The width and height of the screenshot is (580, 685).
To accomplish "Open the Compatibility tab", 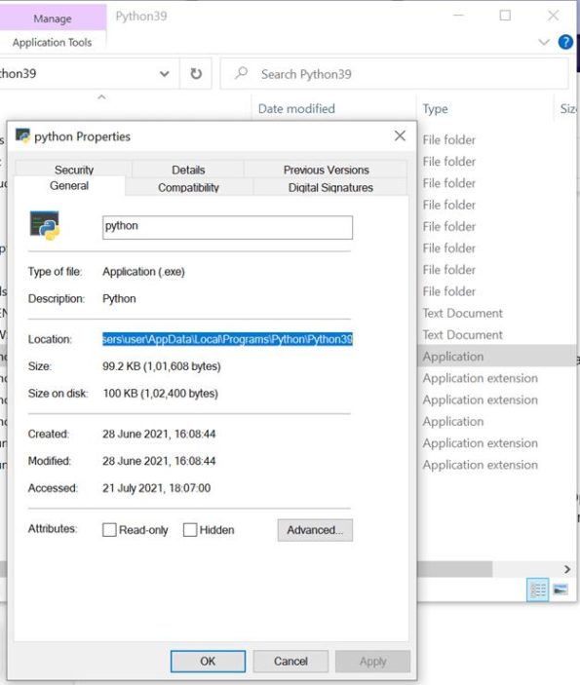I will pos(188,187).
